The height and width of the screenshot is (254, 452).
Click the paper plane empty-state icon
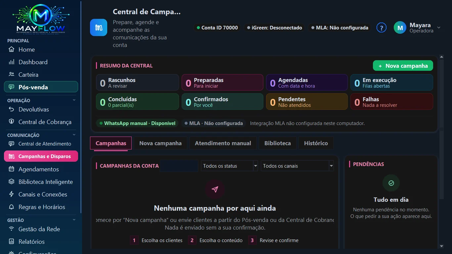point(215,190)
